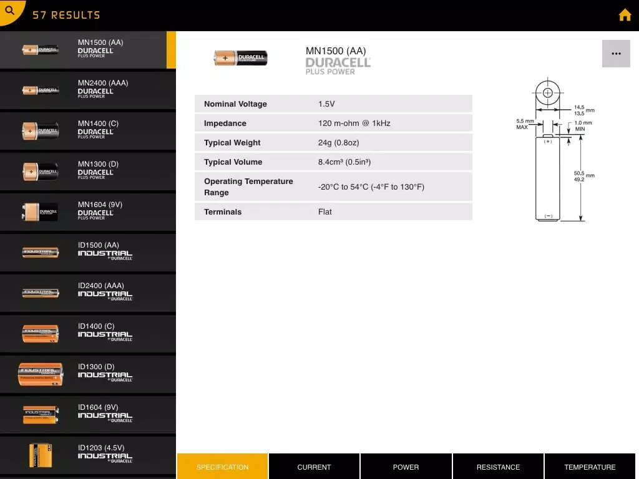Click the Industrial by Duracell logo on the ID1500 row
639x479 pixels.
105,255
